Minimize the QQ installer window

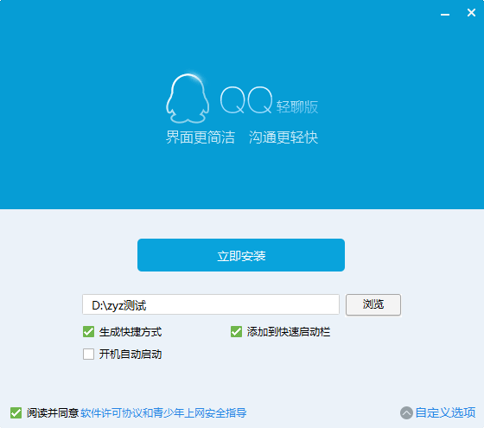(445, 14)
